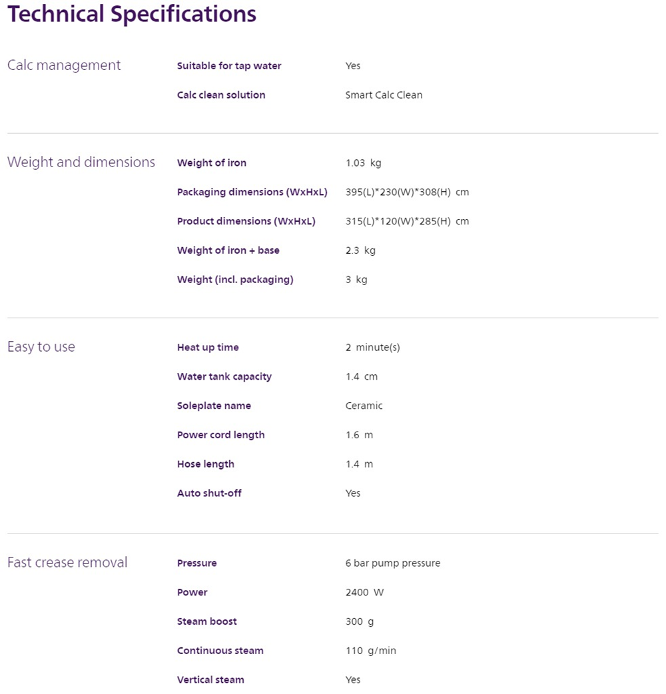Click the Weight of iron label
The height and width of the screenshot is (694, 666).
(212, 163)
